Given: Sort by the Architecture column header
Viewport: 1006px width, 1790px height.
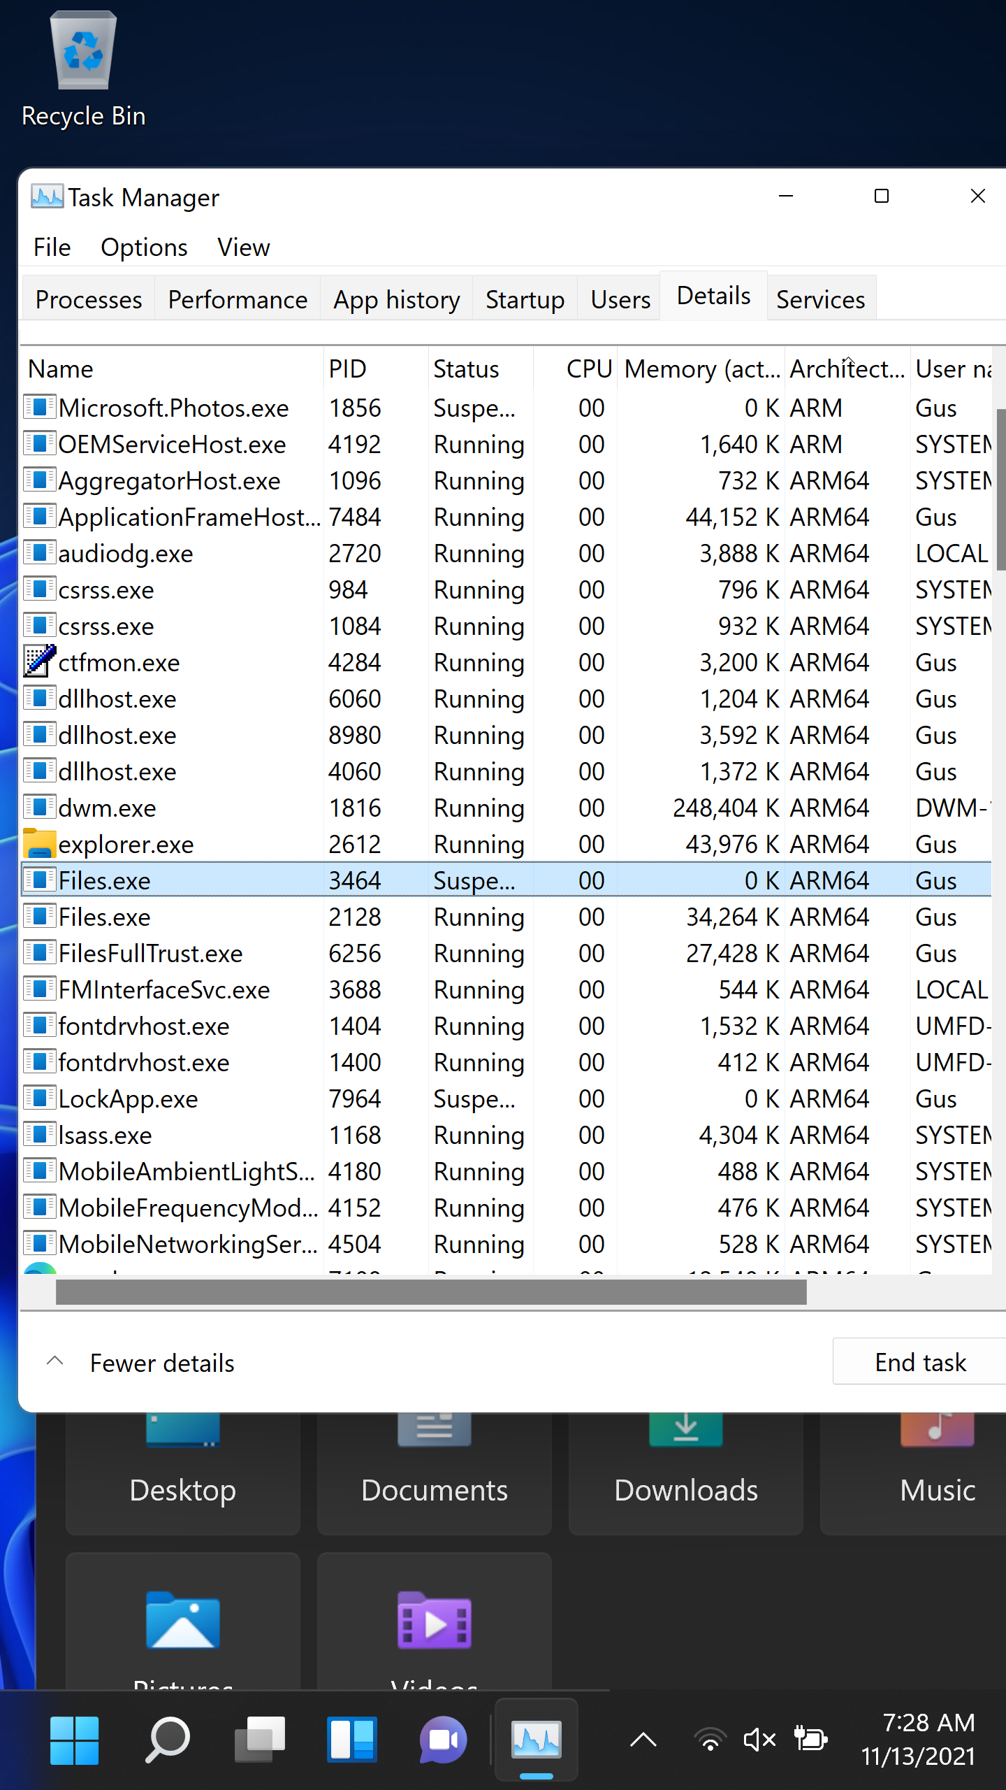Looking at the screenshot, I should click(847, 368).
